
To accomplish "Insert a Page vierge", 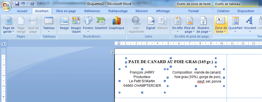I will pyautogui.click(x=21, y=25).
